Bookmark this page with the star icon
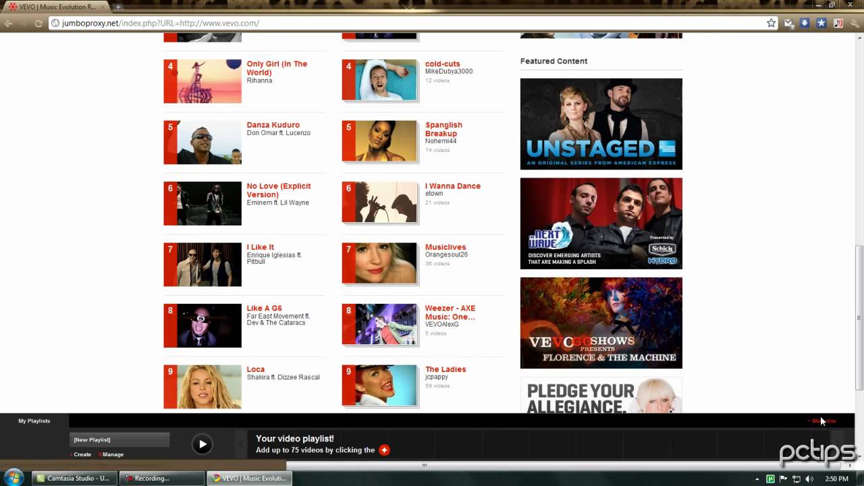 click(x=772, y=23)
